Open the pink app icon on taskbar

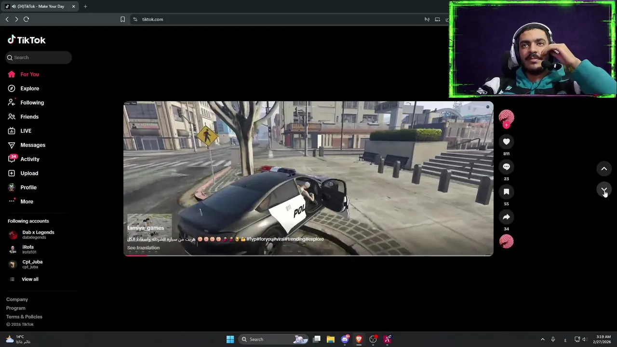pyautogui.click(x=387, y=339)
